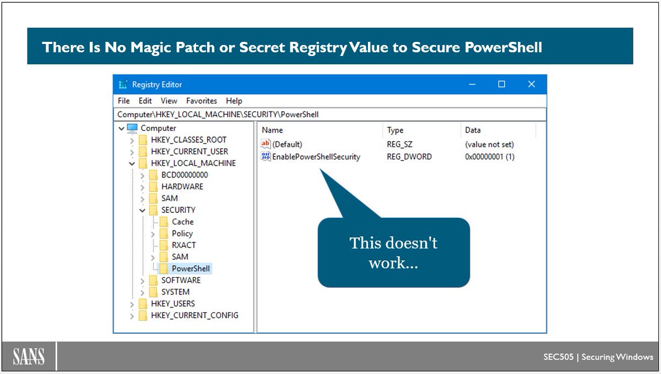The image size is (661, 374).
Task: Click the HKEY_USERS folder icon
Action: coord(143,304)
